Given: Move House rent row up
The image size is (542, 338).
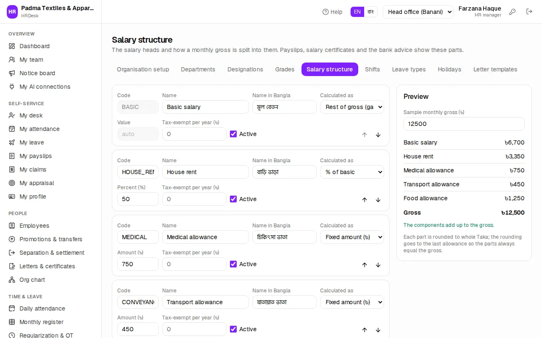Looking at the screenshot, I should (365, 200).
